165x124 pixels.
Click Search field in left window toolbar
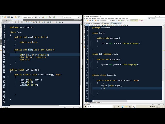(x=71, y=17)
